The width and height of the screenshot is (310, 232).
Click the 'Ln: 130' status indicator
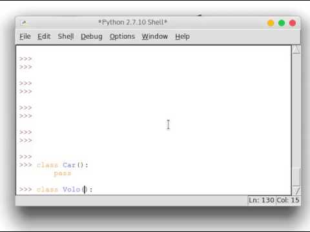tap(262, 200)
